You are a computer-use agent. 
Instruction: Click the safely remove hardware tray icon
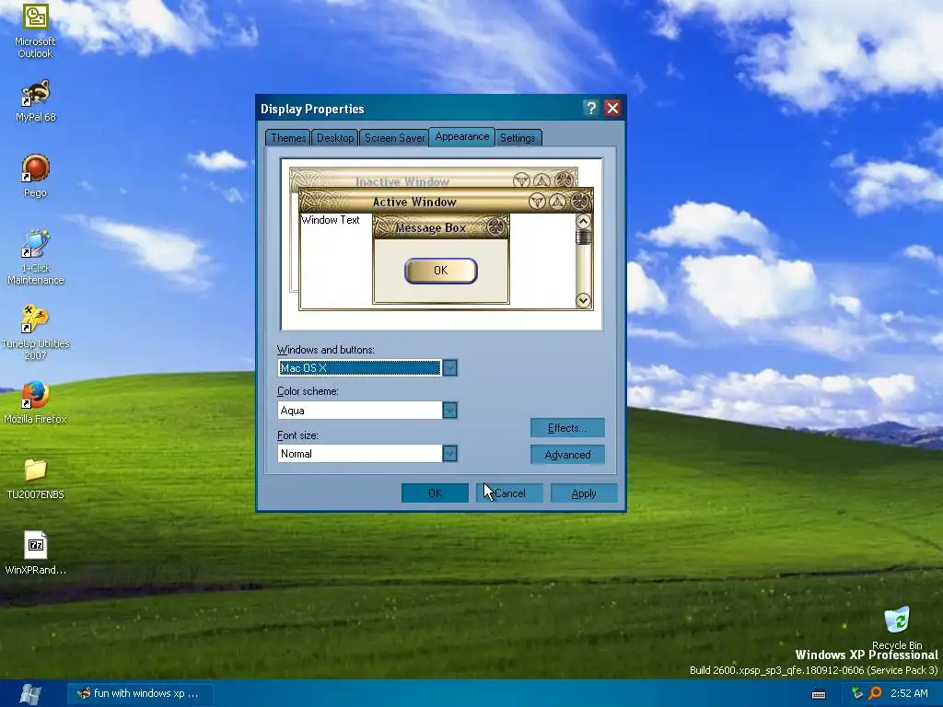click(857, 693)
